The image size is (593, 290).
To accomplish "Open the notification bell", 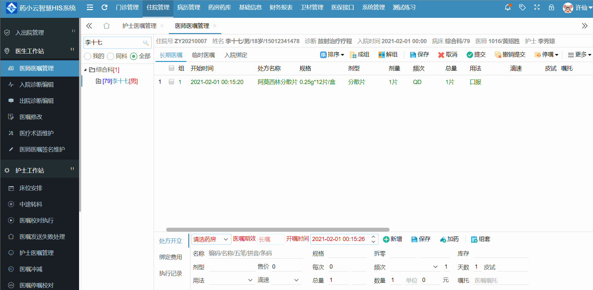I will [508, 7].
